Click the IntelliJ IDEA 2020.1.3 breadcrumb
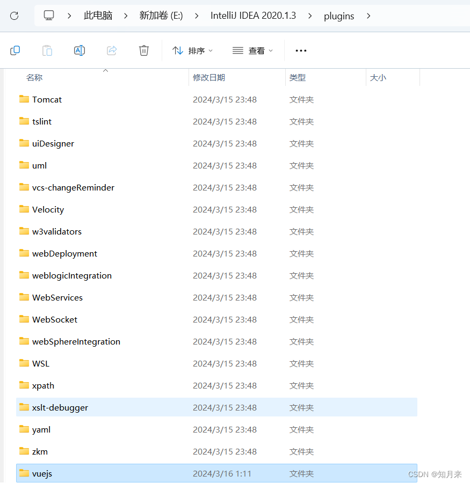The image size is (470, 483). pyautogui.click(x=253, y=16)
